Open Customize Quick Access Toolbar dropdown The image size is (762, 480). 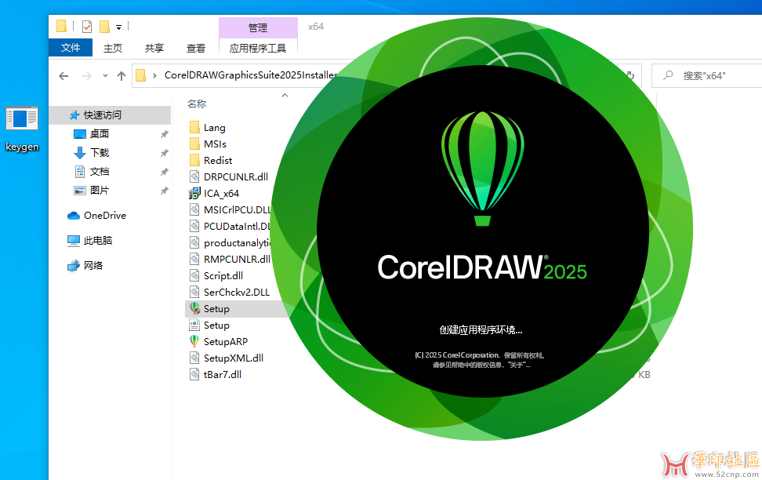[x=118, y=27]
